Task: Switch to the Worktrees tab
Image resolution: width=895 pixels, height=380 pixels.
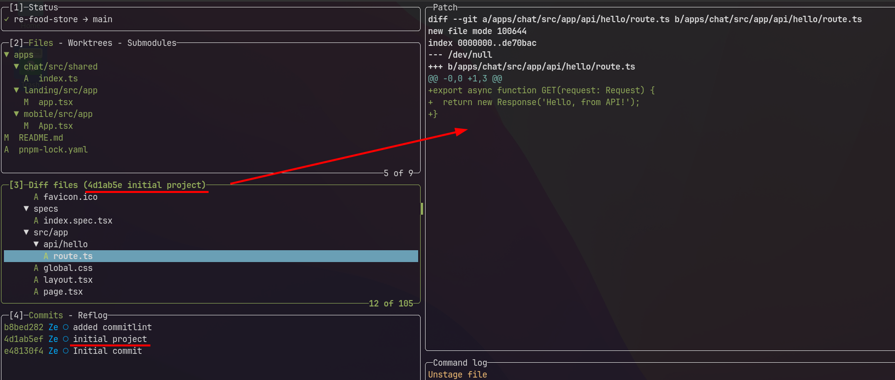Action: 90,43
